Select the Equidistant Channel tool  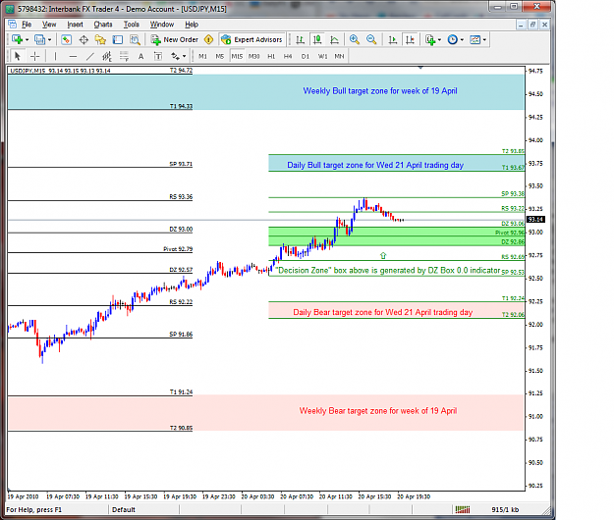tap(107, 56)
